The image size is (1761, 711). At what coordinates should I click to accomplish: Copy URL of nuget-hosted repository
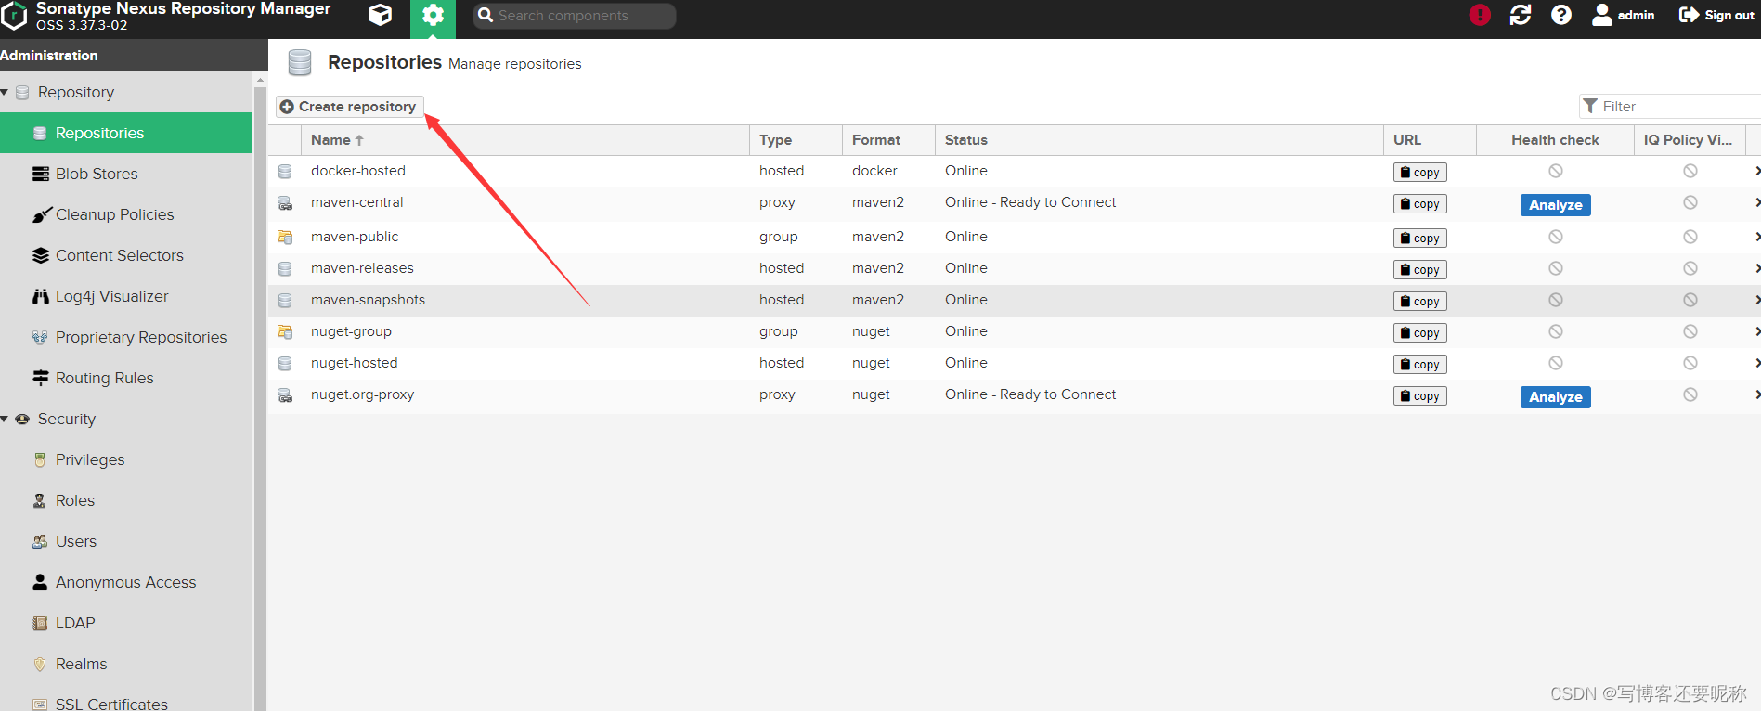1419,364
